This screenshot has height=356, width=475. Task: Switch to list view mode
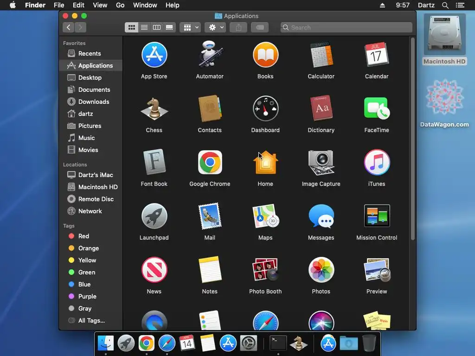144,27
